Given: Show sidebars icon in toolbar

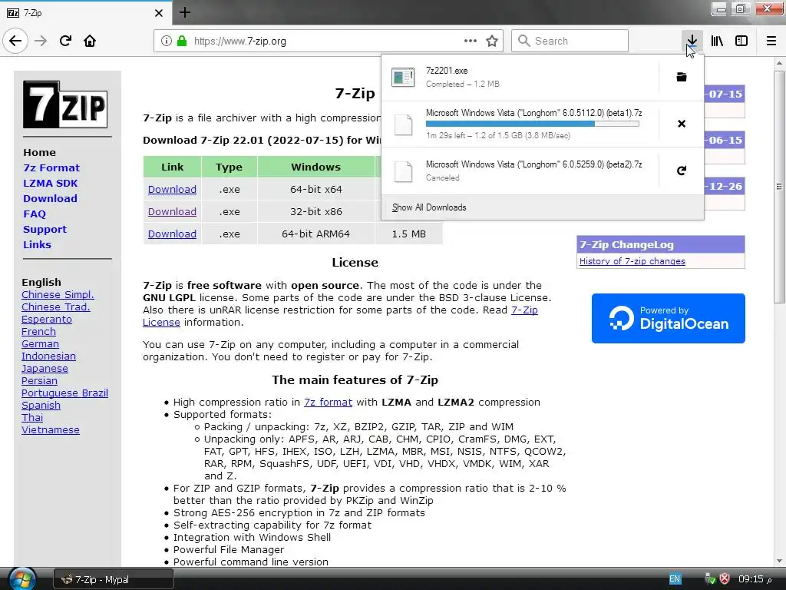Looking at the screenshot, I should [741, 41].
